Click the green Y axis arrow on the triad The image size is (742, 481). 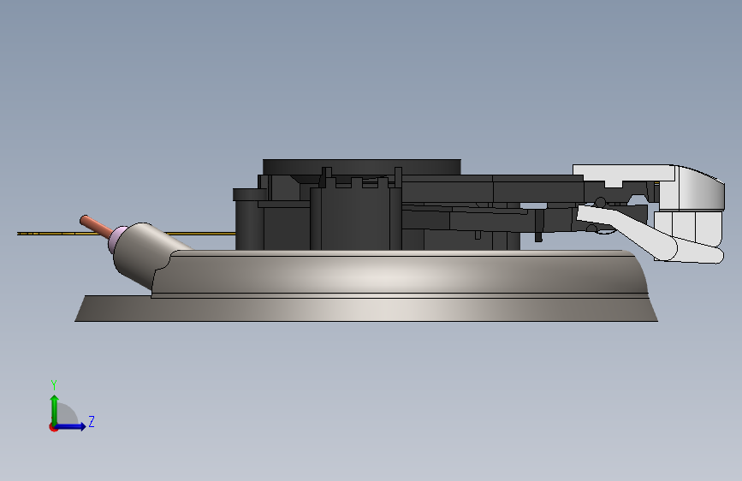click(55, 409)
